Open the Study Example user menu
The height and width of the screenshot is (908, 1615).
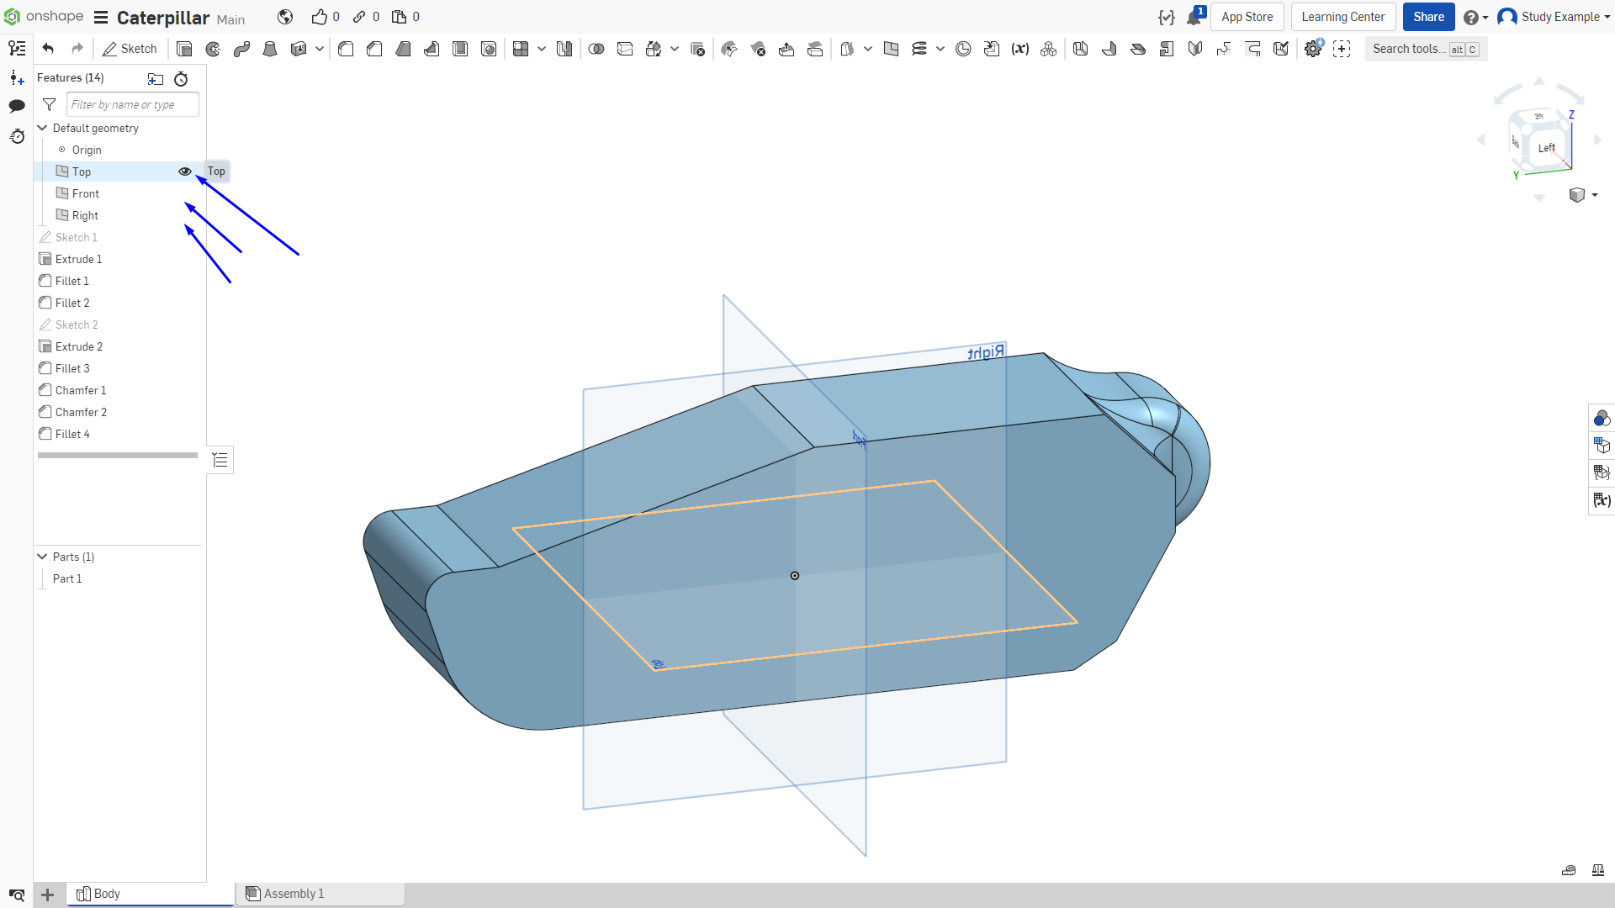click(x=1554, y=17)
